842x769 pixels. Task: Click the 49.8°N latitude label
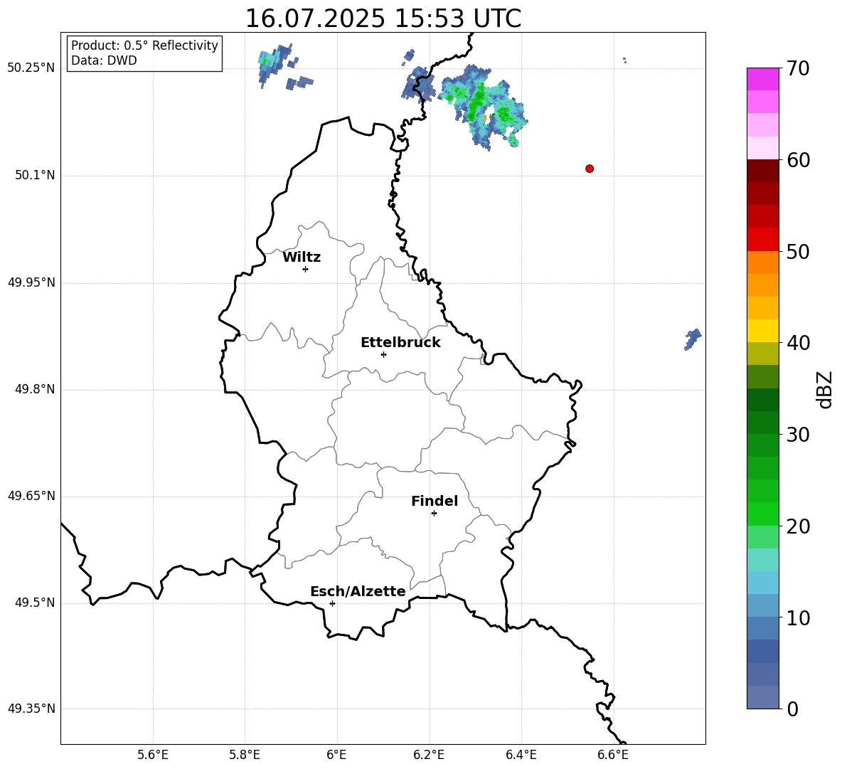(x=35, y=389)
